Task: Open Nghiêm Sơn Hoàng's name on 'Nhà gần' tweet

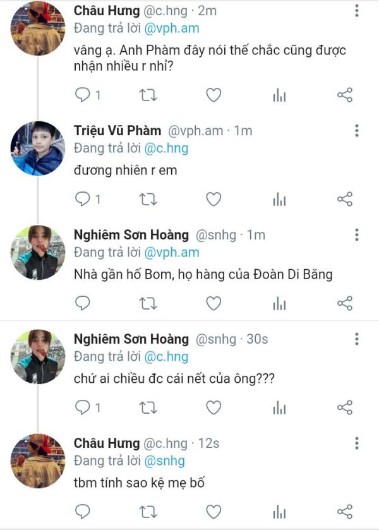Action: point(131,235)
